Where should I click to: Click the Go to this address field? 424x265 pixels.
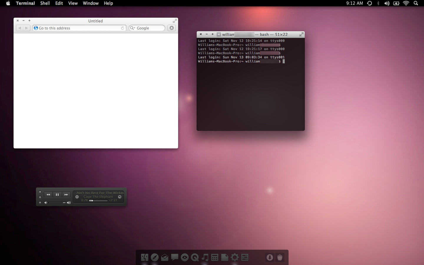coord(79,28)
